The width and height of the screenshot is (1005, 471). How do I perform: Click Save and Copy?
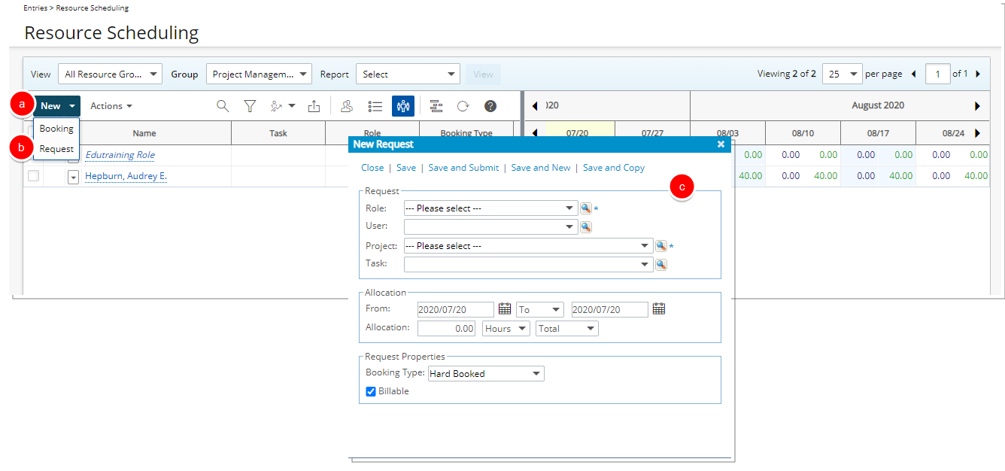coord(614,168)
